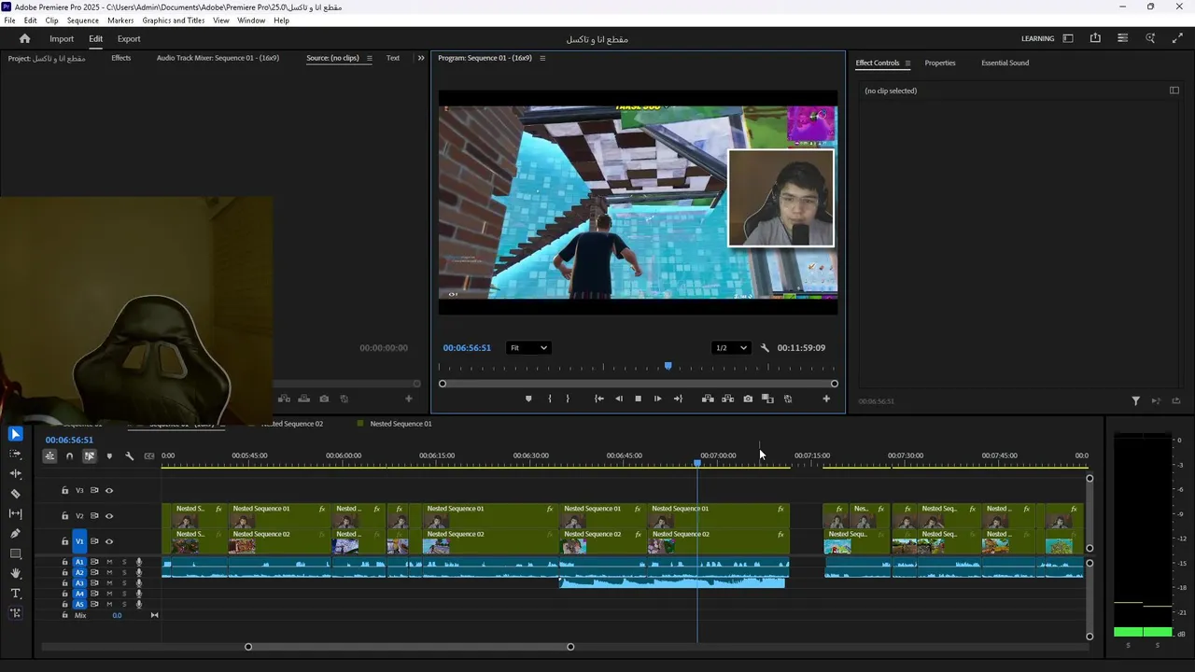Open the Sequence menu
Screen dimensions: 1195x672
(83, 21)
